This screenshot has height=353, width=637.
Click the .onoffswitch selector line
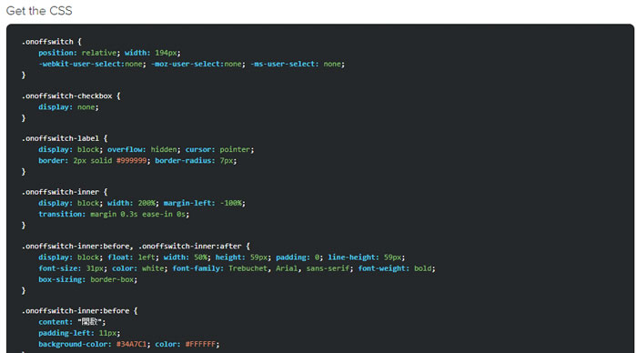tap(52, 42)
